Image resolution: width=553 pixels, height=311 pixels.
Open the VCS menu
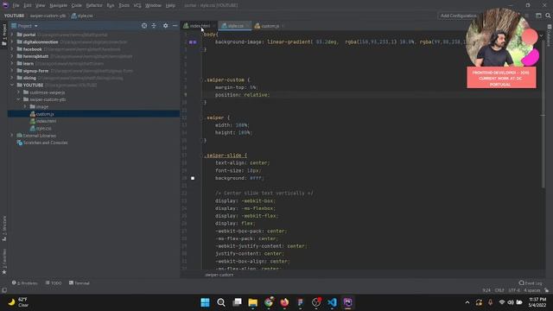(137, 6)
